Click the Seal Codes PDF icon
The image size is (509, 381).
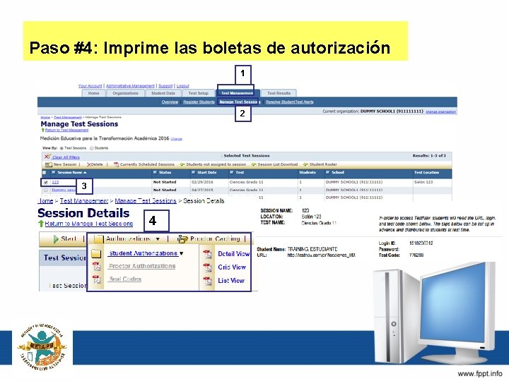97,279
